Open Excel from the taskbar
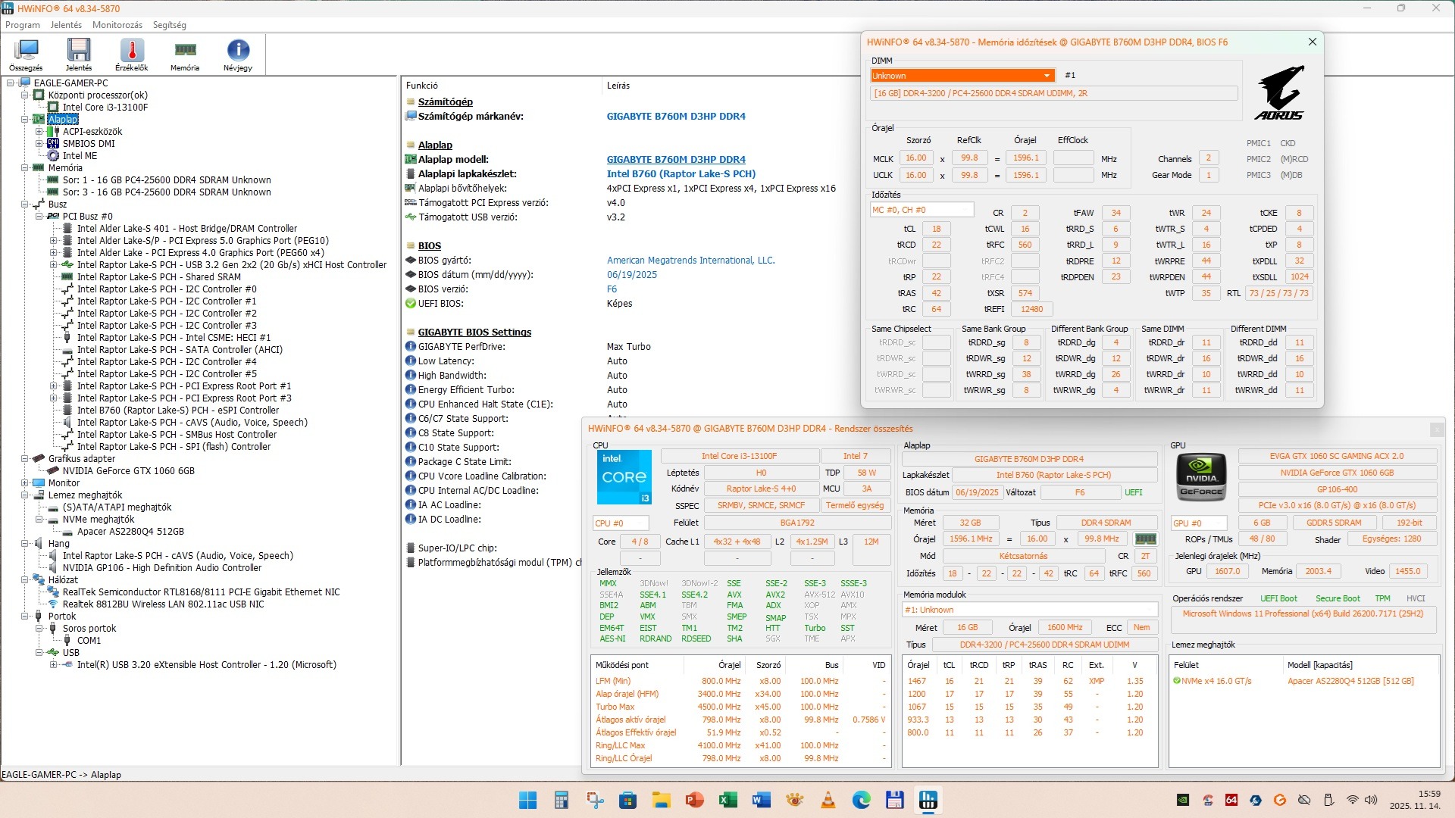The image size is (1455, 818). point(728,800)
